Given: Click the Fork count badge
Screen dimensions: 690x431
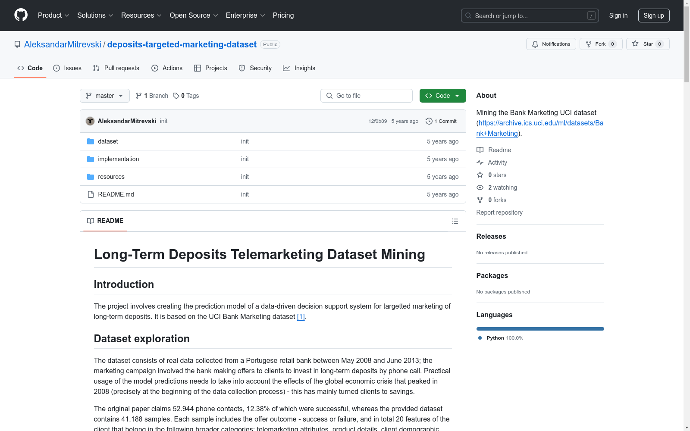Looking at the screenshot, I should pos(612,44).
